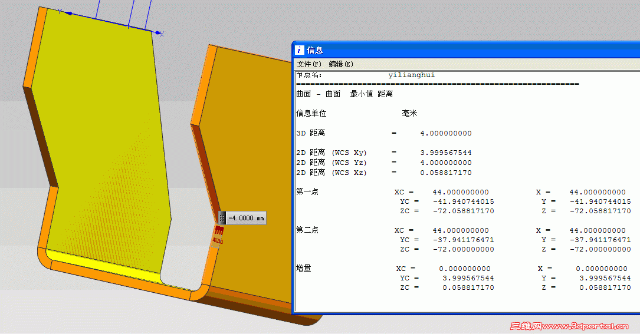This screenshot has width=640, height=334.
Task: Click the X axis arrowhead of the WCS
Action: [158, 32]
